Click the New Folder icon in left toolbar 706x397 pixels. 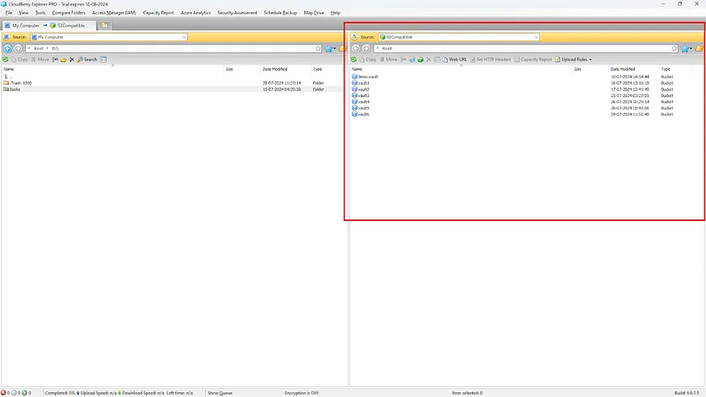pyautogui.click(x=64, y=59)
